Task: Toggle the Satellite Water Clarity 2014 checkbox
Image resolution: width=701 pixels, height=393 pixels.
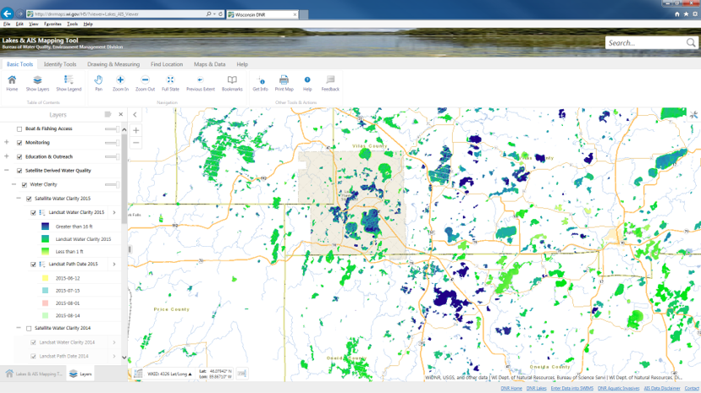Action: [29, 329]
